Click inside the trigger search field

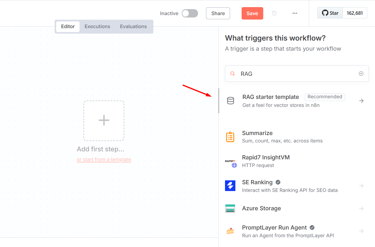pyautogui.click(x=296, y=73)
